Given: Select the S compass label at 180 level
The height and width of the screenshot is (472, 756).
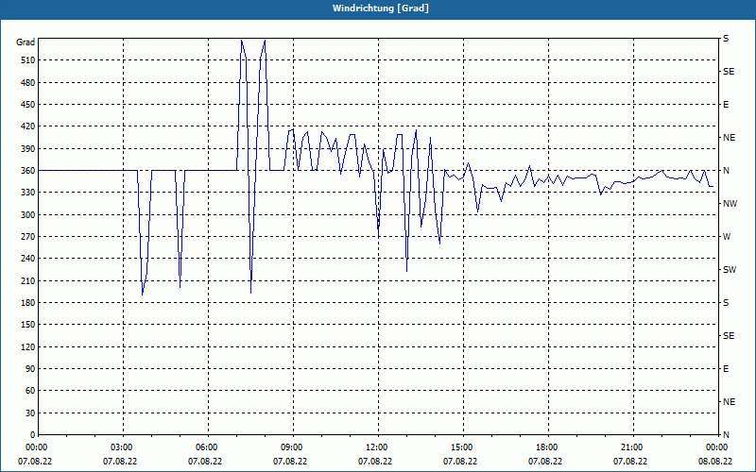Looking at the screenshot, I should click(x=726, y=303).
